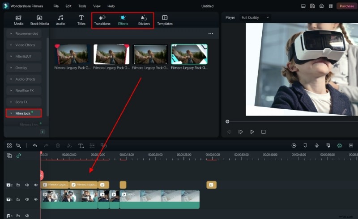The height and width of the screenshot is (219, 358).
Task: Click the render preview icon in timeline toolbar
Action: pyautogui.click(x=294, y=145)
